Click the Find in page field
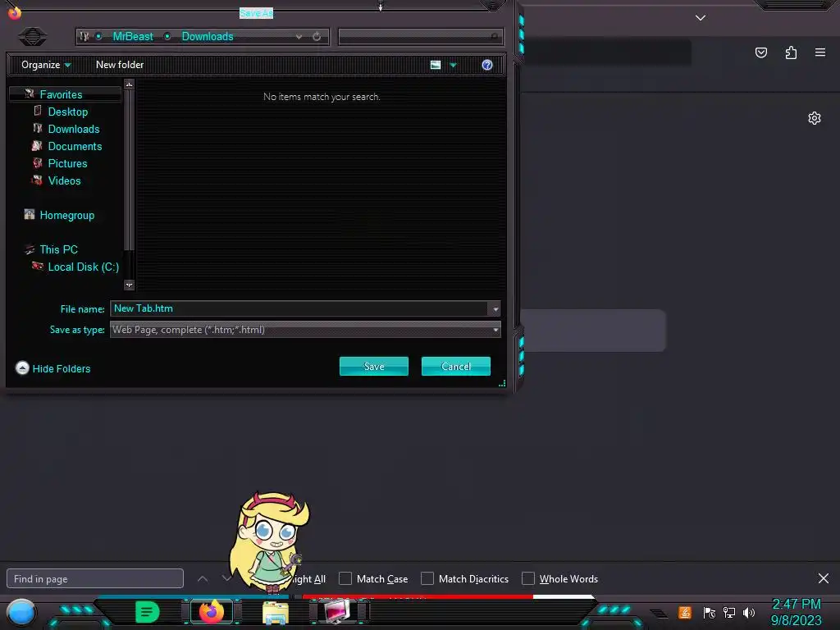Viewport: 840px width, 630px height. click(x=95, y=578)
